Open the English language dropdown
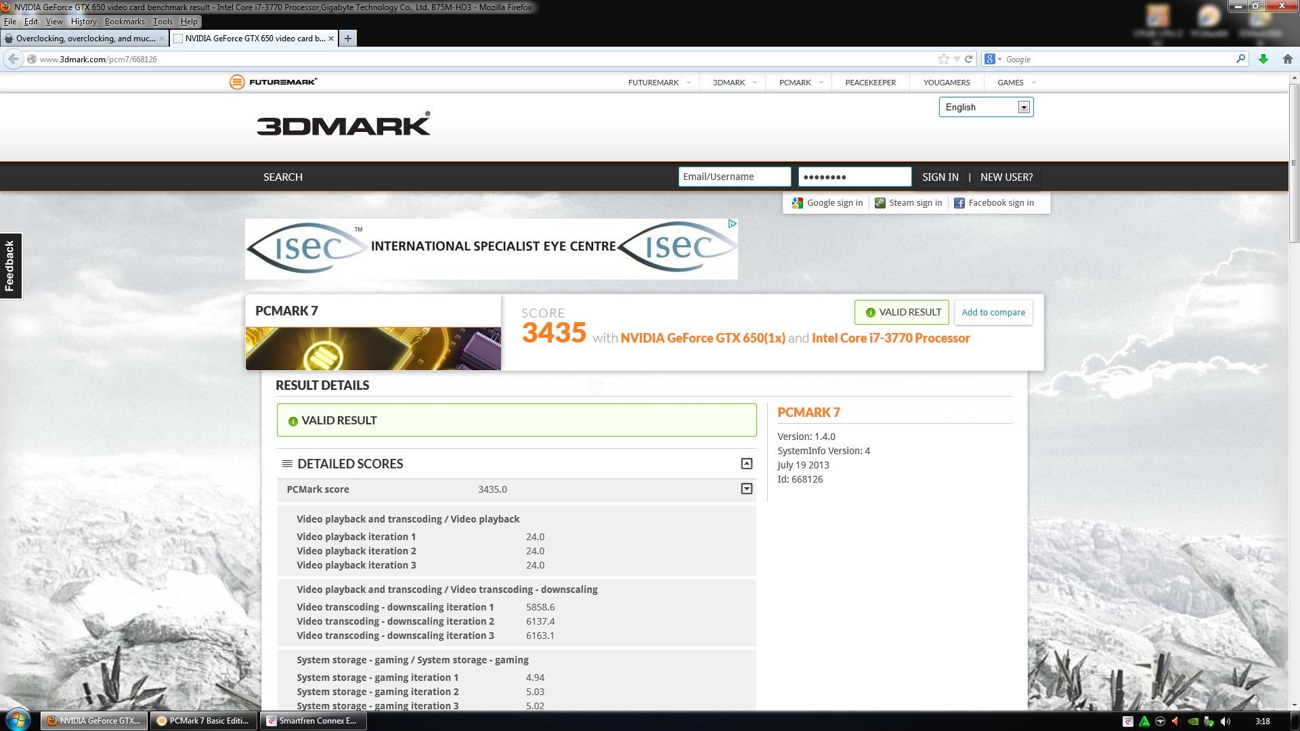1300x731 pixels. [986, 107]
